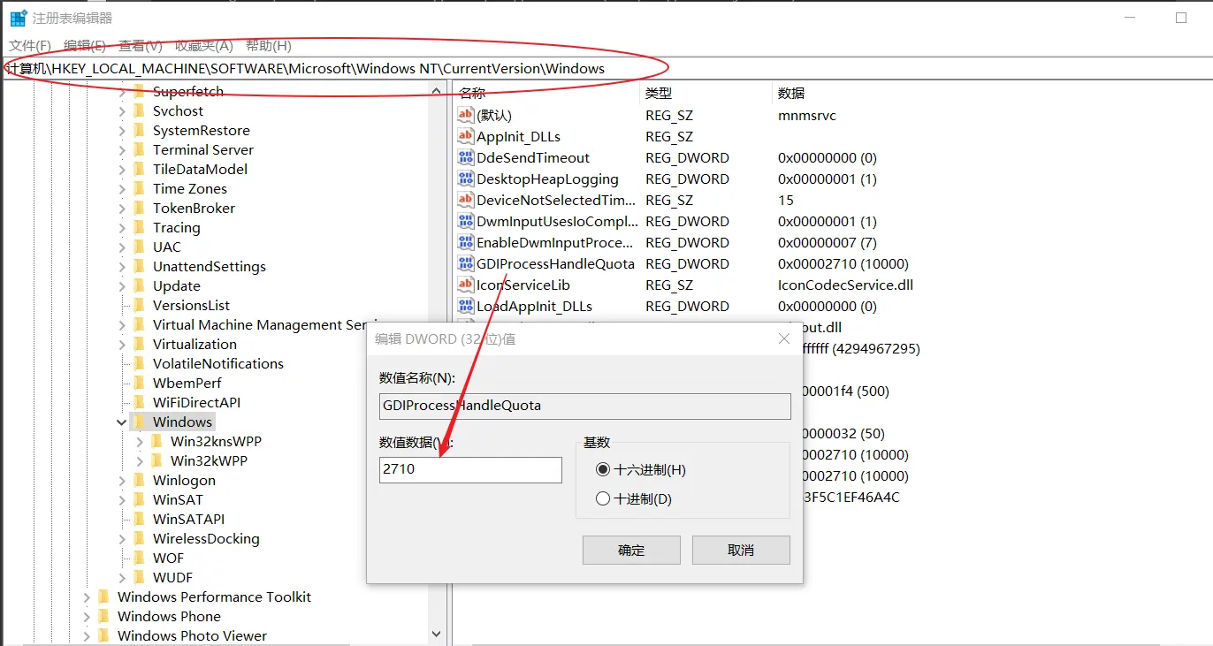Expand the Svchost node
This screenshot has width=1213, height=646.
click(x=122, y=110)
